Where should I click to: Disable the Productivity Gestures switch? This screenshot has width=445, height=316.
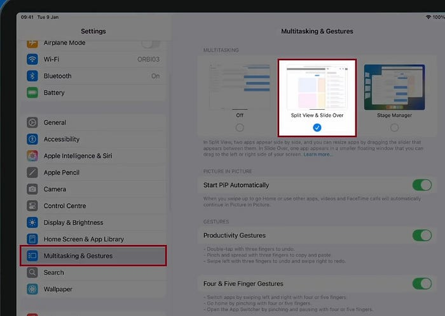coord(422,235)
